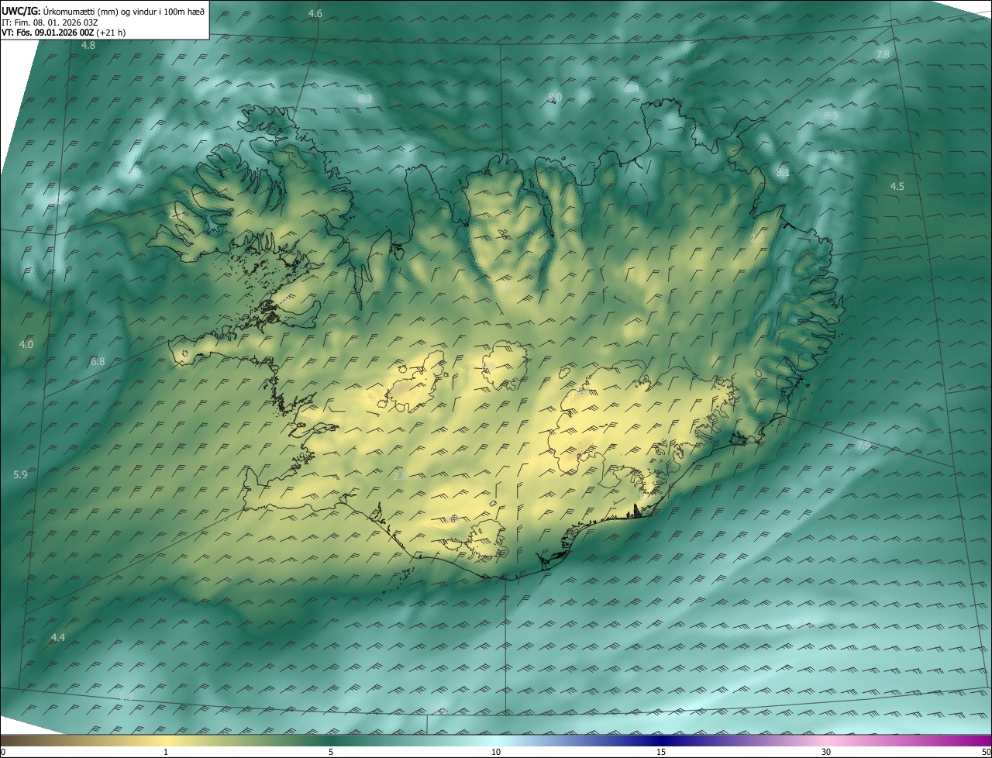Image resolution: width=992 pixels, height=758 pixels.
Task: Pick the navy blue colorbar segment above tick 15
Action: coord(661,740)
